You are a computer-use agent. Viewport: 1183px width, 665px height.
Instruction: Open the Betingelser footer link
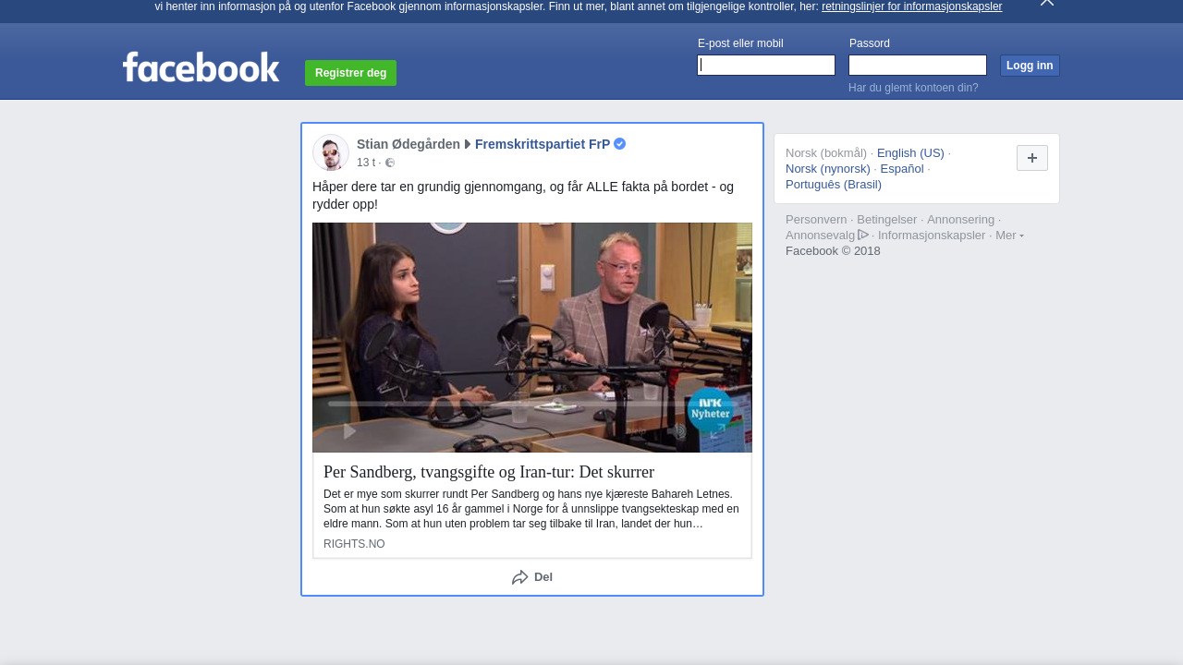[887, 220]
